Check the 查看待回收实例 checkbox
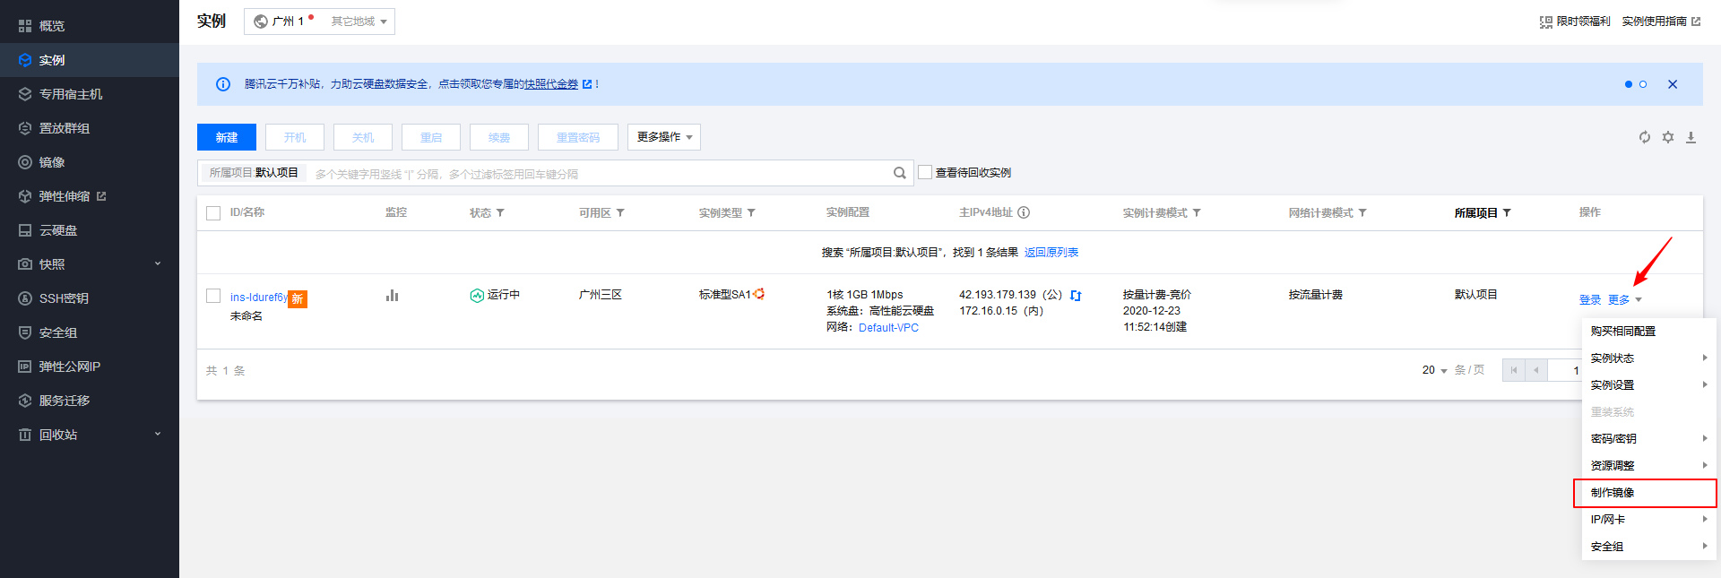1721x578 pixels. coord(925,172)
